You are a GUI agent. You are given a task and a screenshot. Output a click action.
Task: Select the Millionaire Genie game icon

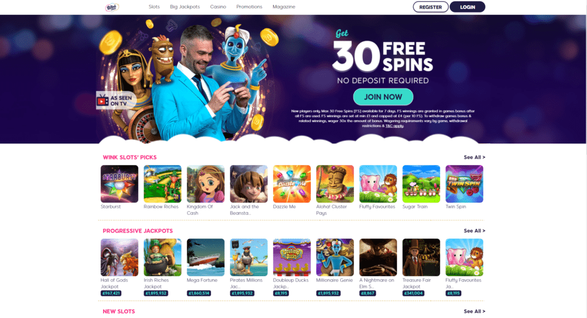tap(335, 258)
